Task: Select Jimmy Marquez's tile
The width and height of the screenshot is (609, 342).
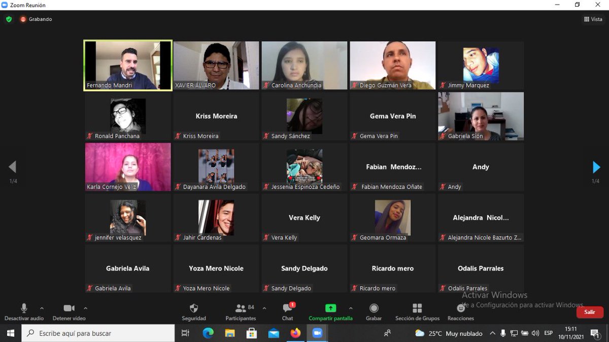Action: [481, 65]
